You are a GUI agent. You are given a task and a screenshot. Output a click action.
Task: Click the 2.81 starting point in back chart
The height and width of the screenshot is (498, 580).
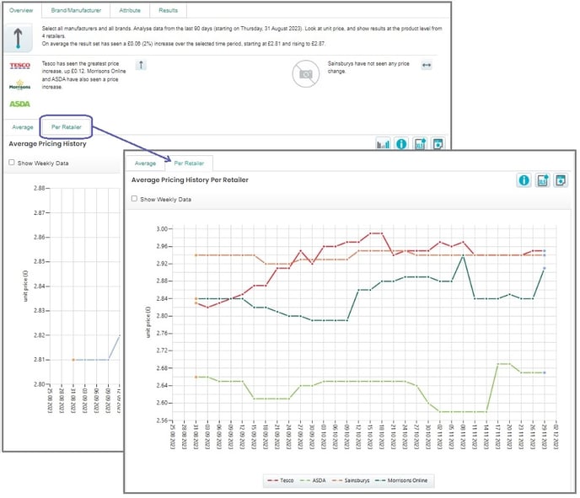click(73, 360)
